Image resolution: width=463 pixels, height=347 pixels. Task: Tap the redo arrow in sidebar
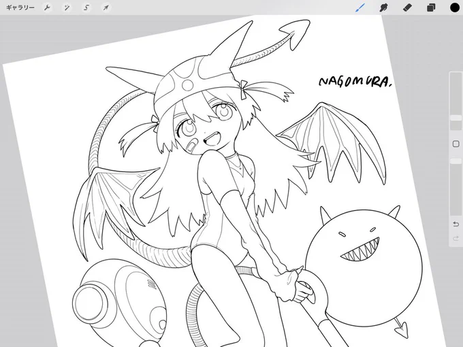pyautogui.click(x=456, y=238)
